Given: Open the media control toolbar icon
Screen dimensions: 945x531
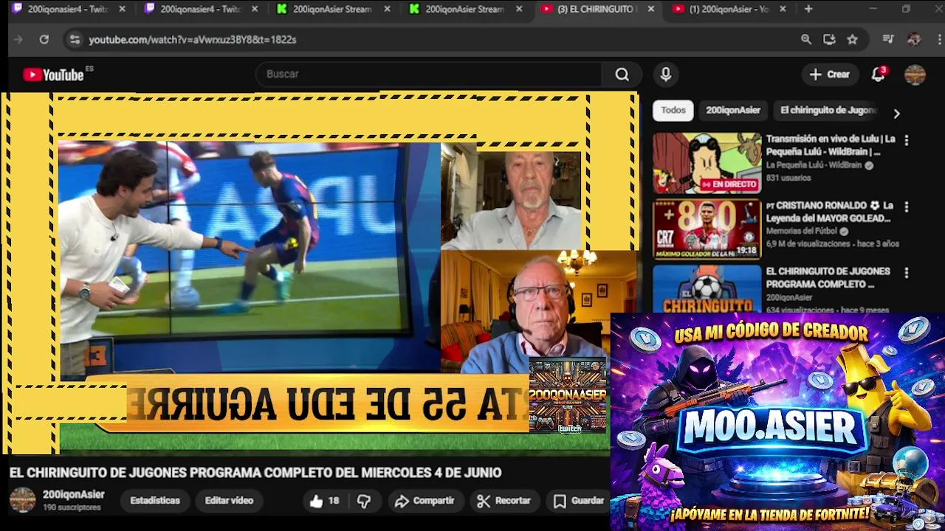Looking at the screenshot, I should (x=888, y=40).
